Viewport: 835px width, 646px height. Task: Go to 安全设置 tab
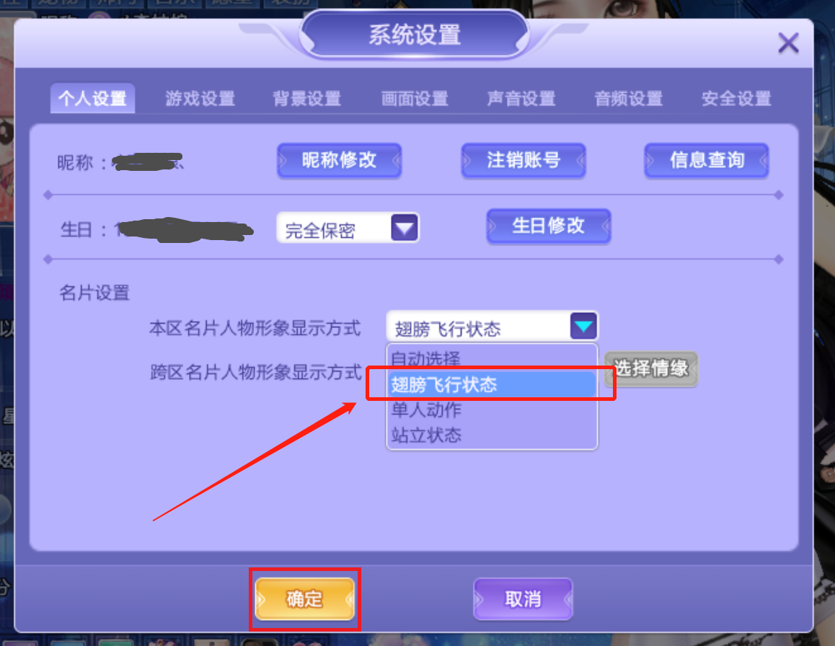[736, 99]
